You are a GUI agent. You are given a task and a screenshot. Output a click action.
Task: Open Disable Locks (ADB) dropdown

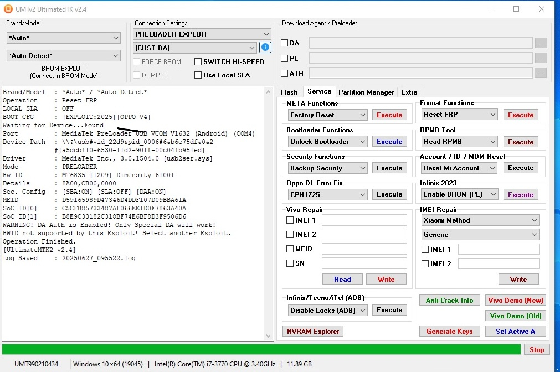tap(327, 310)
